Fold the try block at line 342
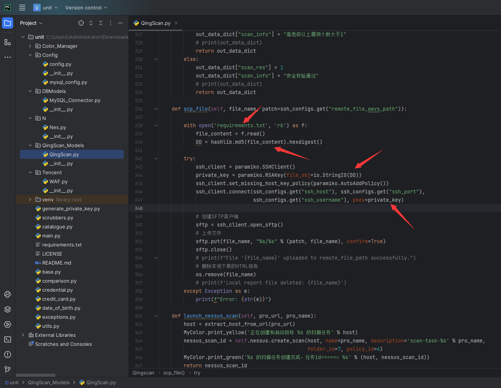 (156, 158)
